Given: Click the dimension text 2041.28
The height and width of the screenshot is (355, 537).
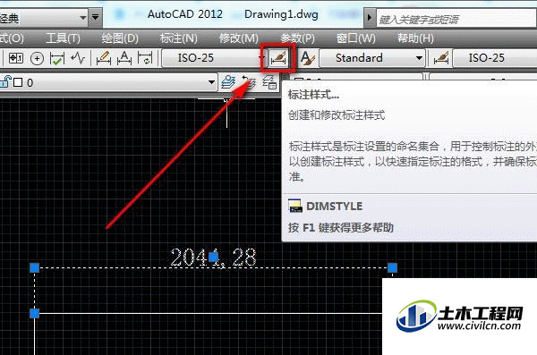Looking at the screenshot, I should (x=213, y=258).
